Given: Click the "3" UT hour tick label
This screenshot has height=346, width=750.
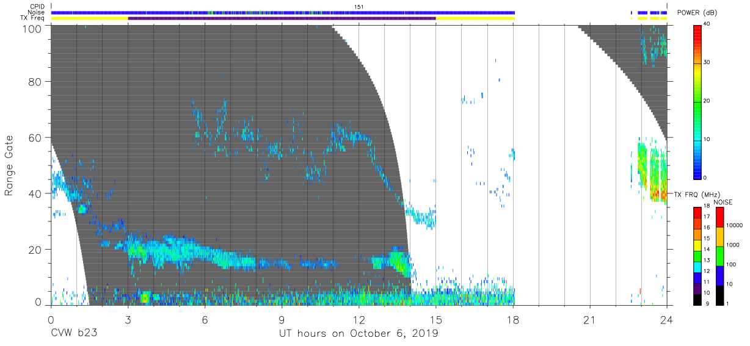Looking at the screenshot, I should pos(128,320).
